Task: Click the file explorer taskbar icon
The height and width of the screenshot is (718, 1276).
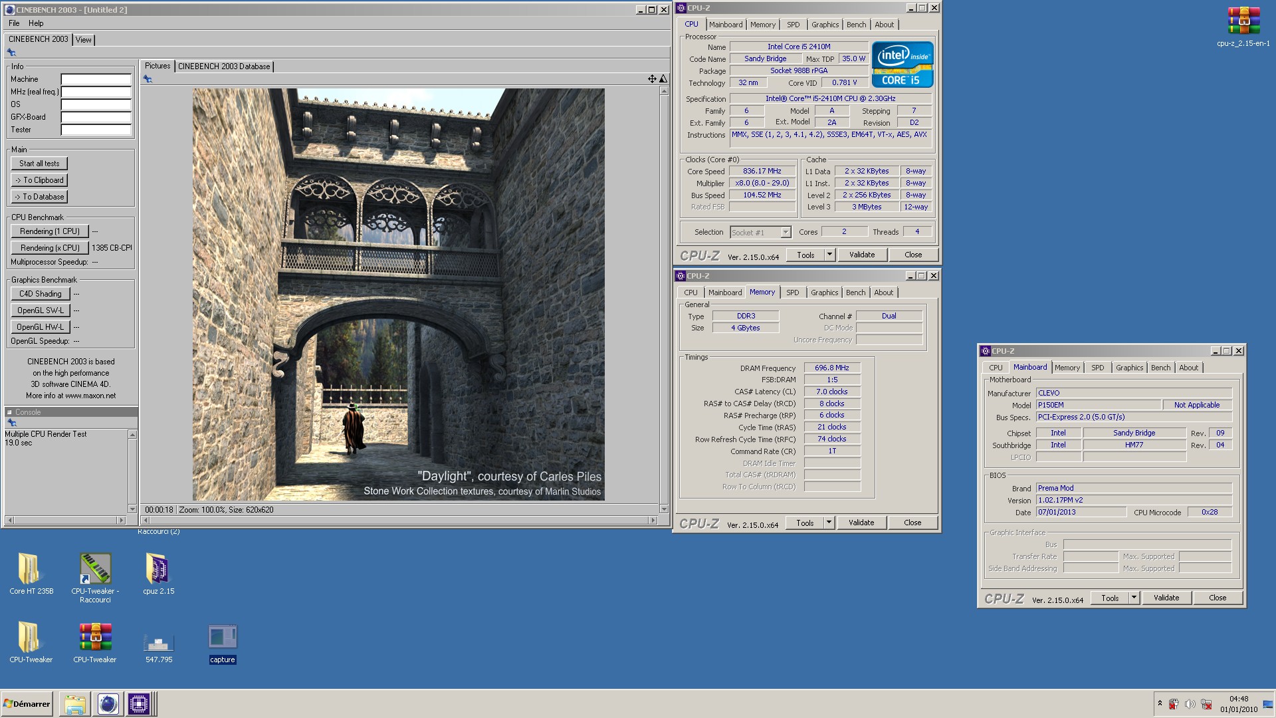Action: point(75,704)
